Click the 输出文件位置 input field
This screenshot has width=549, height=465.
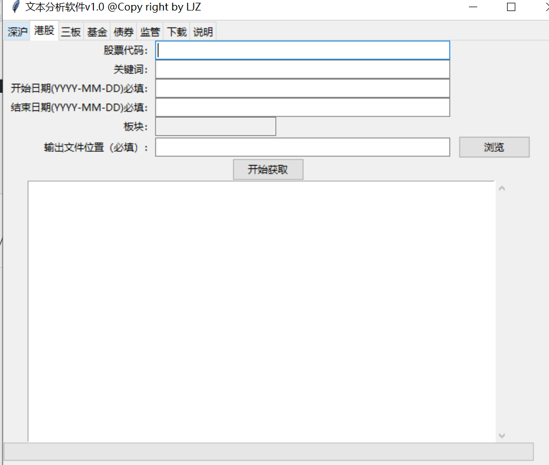[x=303, y=147]
